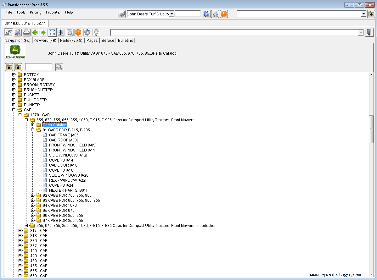This screenshot has width=377, height=280.
Task: Switch to the Keyword (F6) tab
Action: (45, 41)
